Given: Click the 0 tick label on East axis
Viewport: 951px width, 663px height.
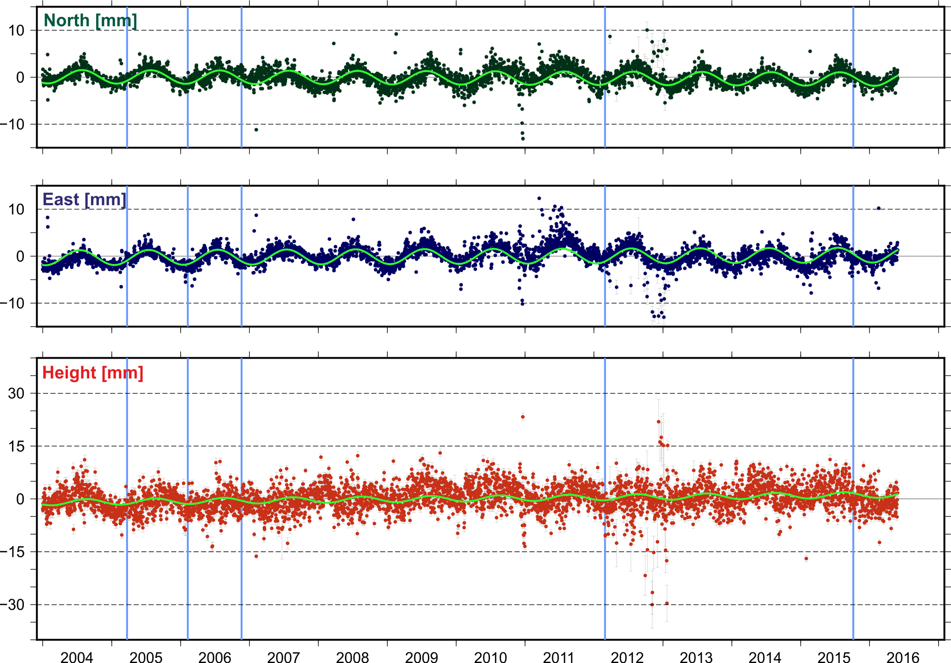Looking at the screenshot, I should 20,257.
